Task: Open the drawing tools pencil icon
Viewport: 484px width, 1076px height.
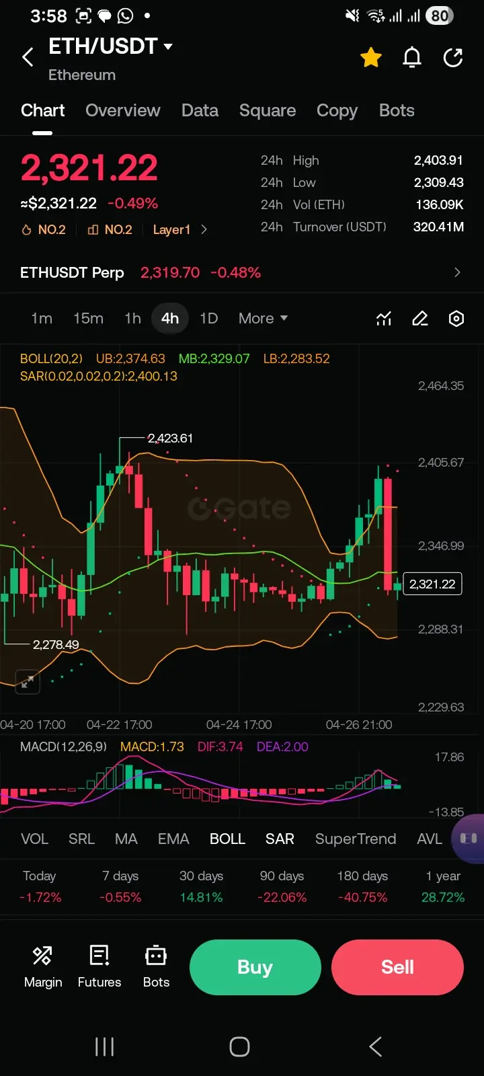Action: pyautogui.click(x=420, y=318)
